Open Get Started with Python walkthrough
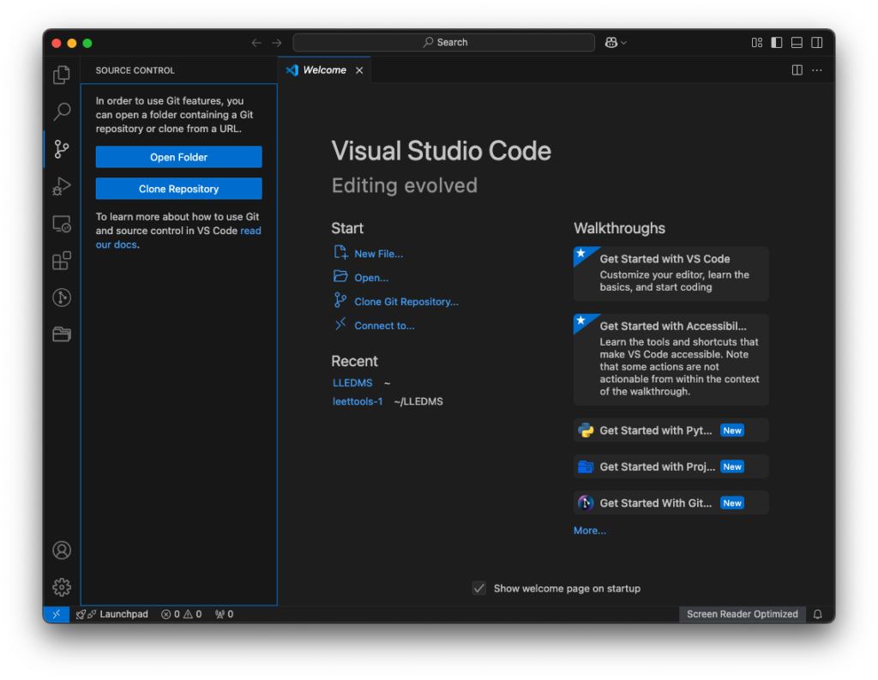 click(671, 430)
